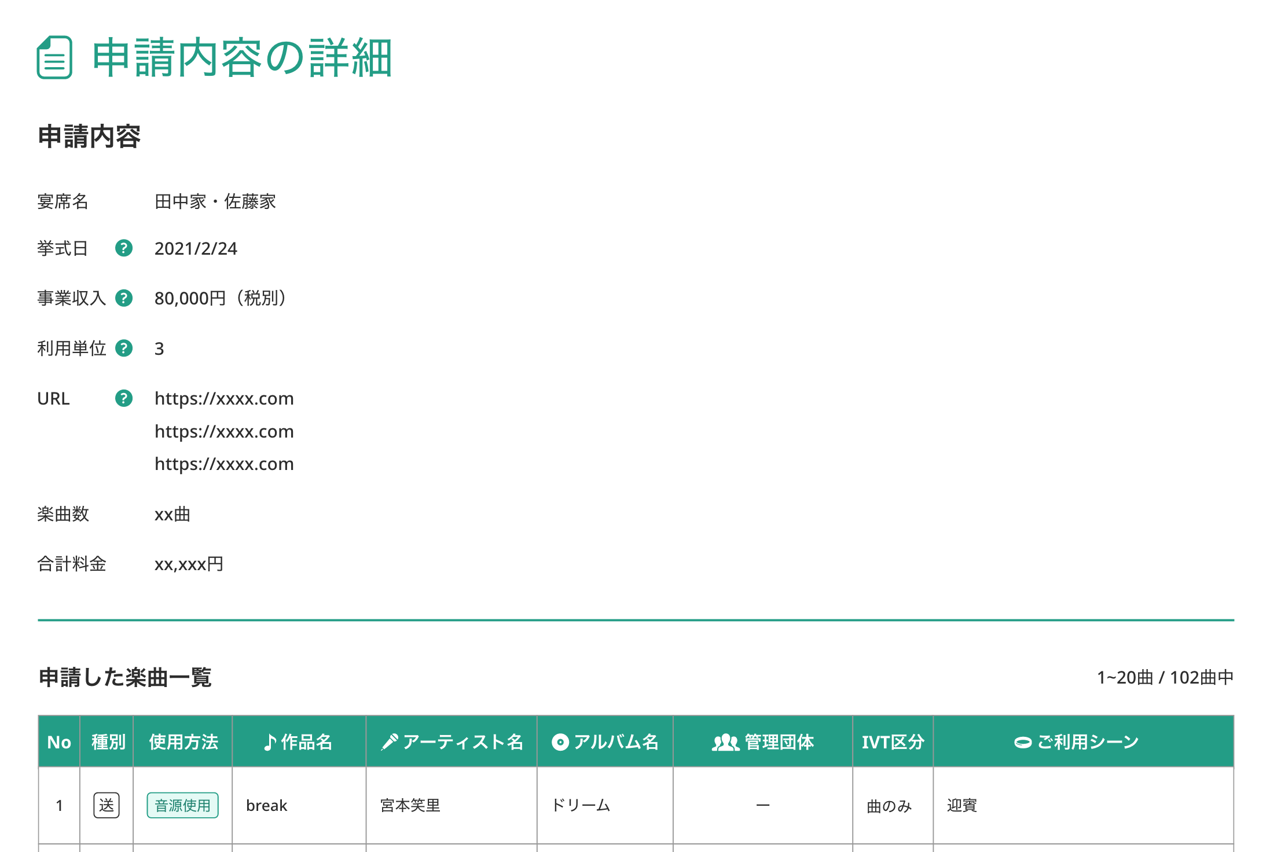Click the IVT区分 column header
1270x852 pixels.
coord(893,742)
